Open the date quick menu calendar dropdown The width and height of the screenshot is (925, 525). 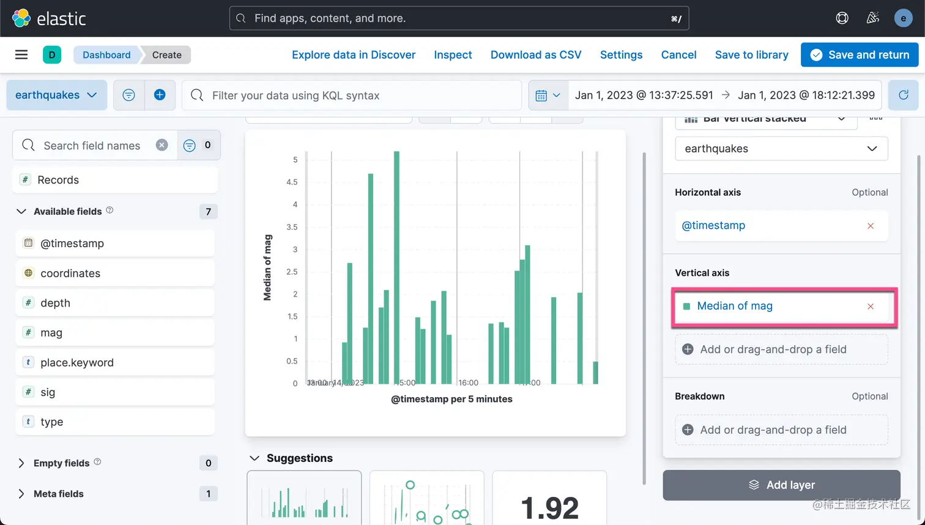(548, 95)
